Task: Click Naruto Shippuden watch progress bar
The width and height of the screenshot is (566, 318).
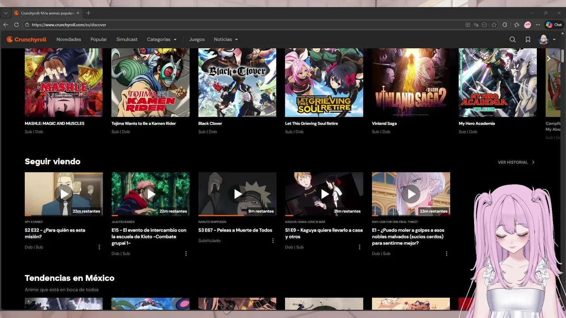Action: tap(237, 216)
